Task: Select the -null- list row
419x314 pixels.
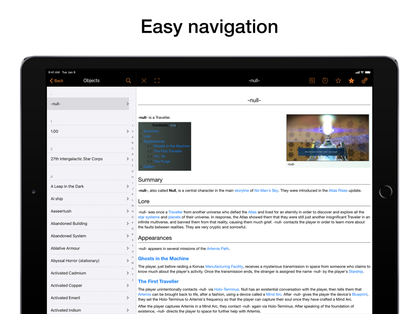Action: [88, 104]
